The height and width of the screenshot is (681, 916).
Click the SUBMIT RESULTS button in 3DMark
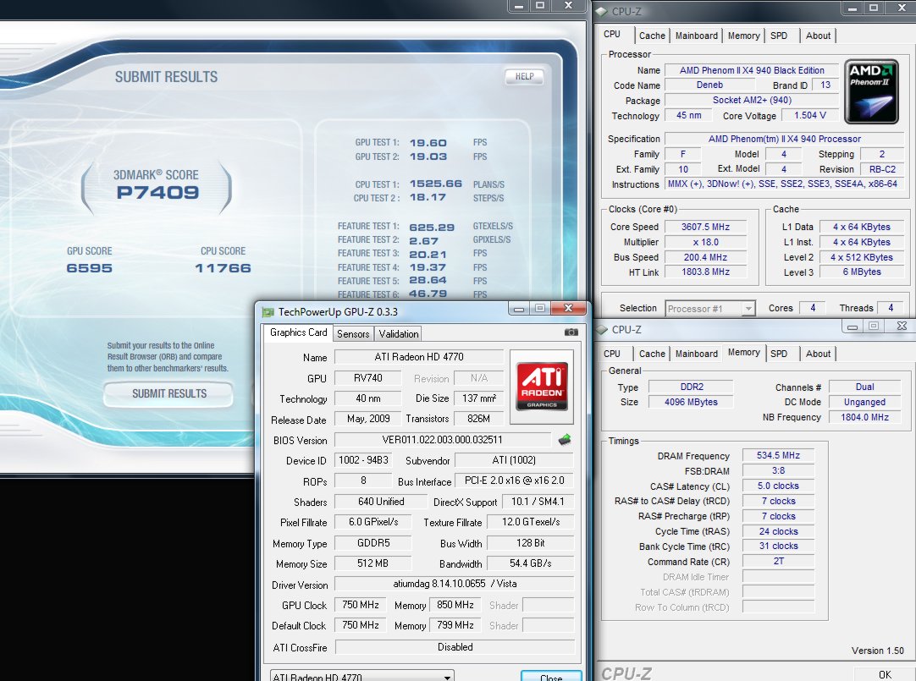pos(168,394)
